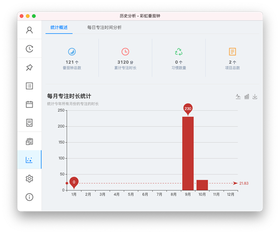280x234 pixels.
Task: Close the window with red button
Action: (21, 16)
